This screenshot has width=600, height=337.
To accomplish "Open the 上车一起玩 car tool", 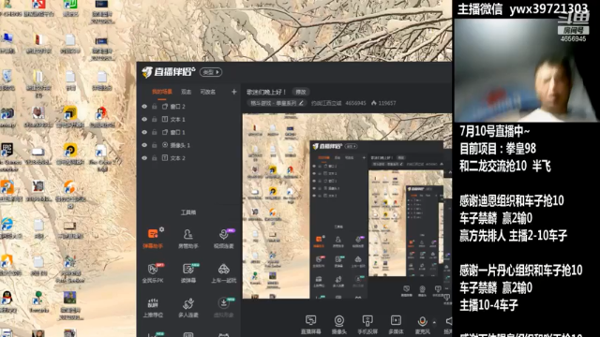I will pos(223,272).
